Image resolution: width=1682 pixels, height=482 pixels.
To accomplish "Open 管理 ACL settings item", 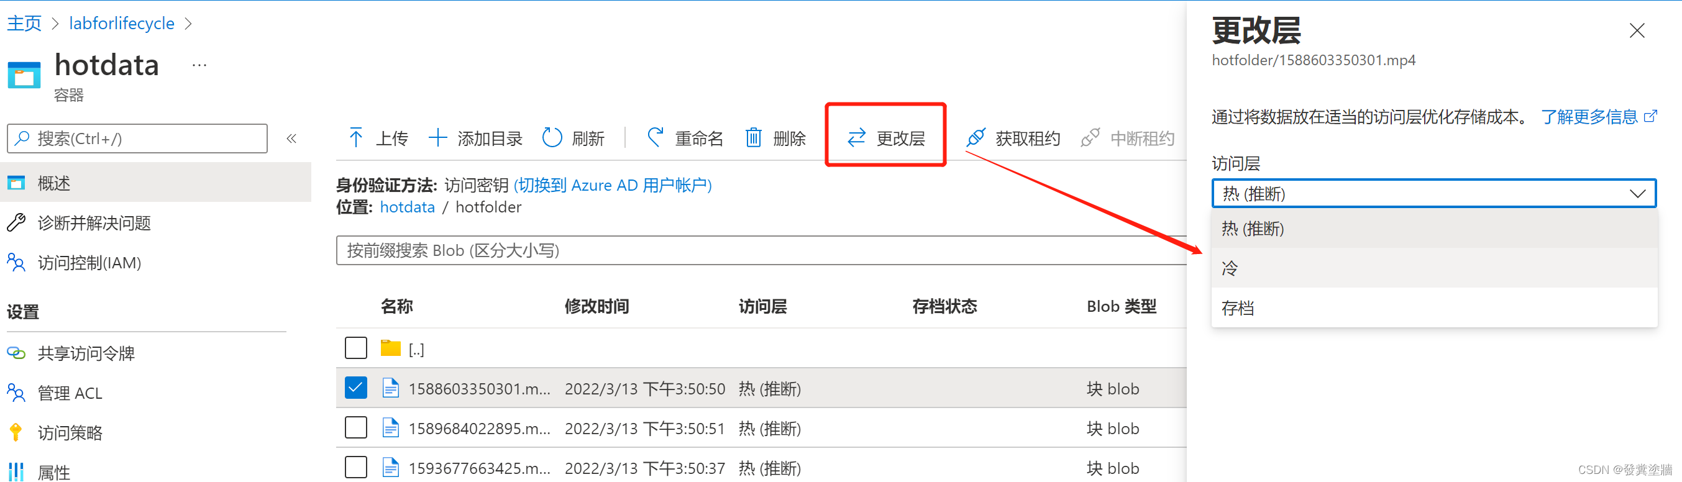I will click(155, 393).
